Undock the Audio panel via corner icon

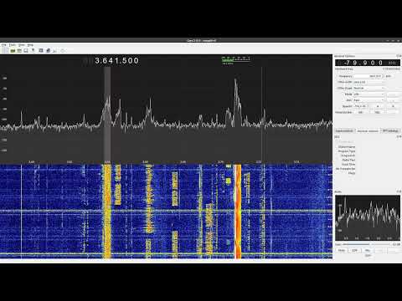tap(399, 191)
